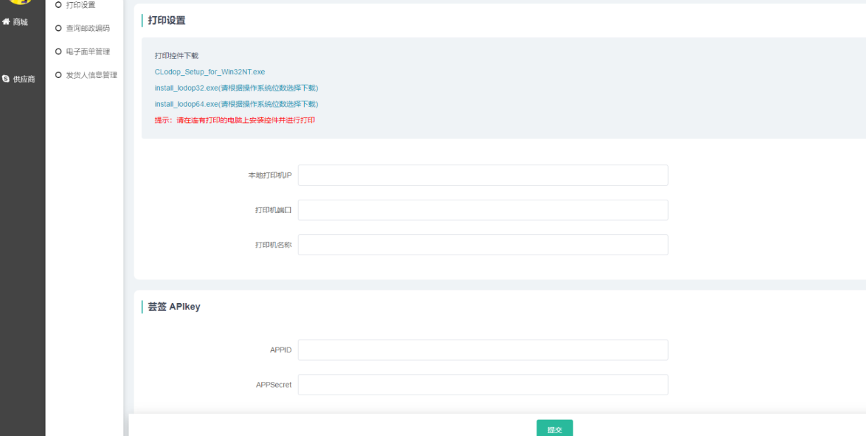Click the supplier icon beside 供应商
This screenshot has height=436, width=866.
pyautogui.click(x=6, y=79)
